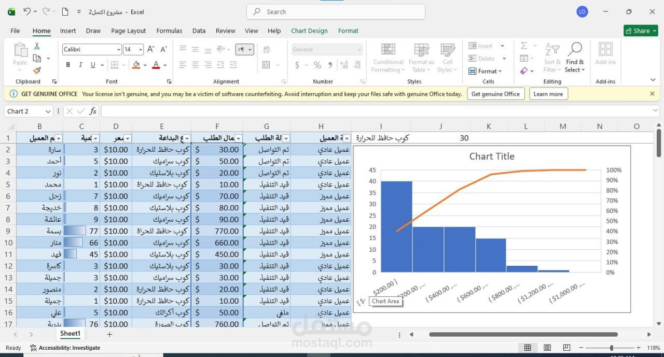Collapse the ribbon with the chevron
The height and width of the screenshot is (357, 664).
653,80
